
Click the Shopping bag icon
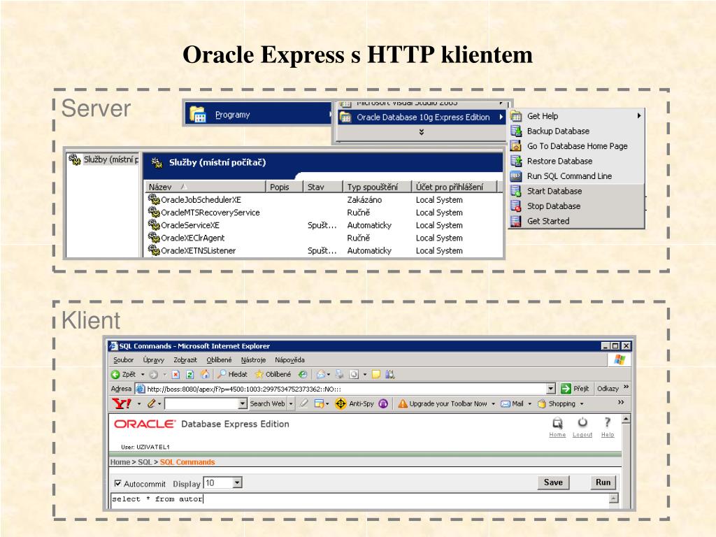(x=542, y=403)
